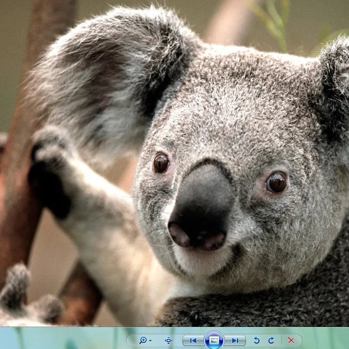Viewport: 349px width, 349px height.
Task: Start the slide show with center button
Action: pyautogui.click(x=214, y=340)
